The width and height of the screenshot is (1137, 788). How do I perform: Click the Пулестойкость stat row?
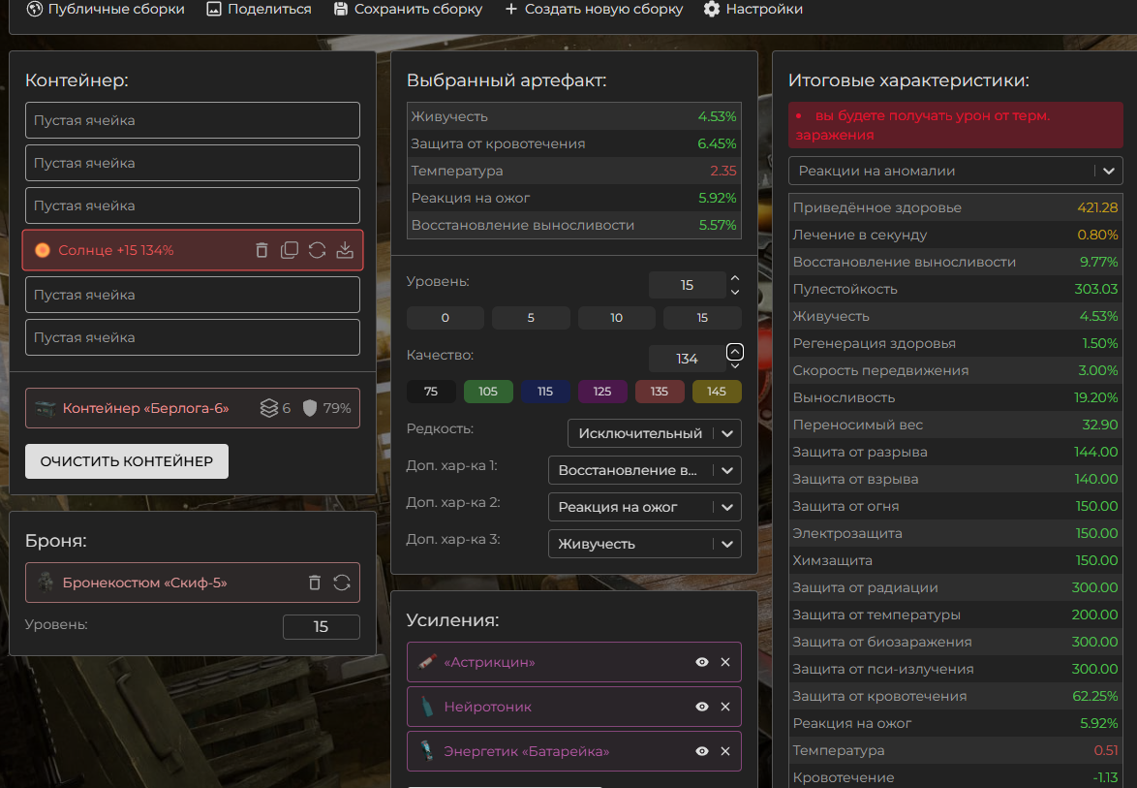955,289
